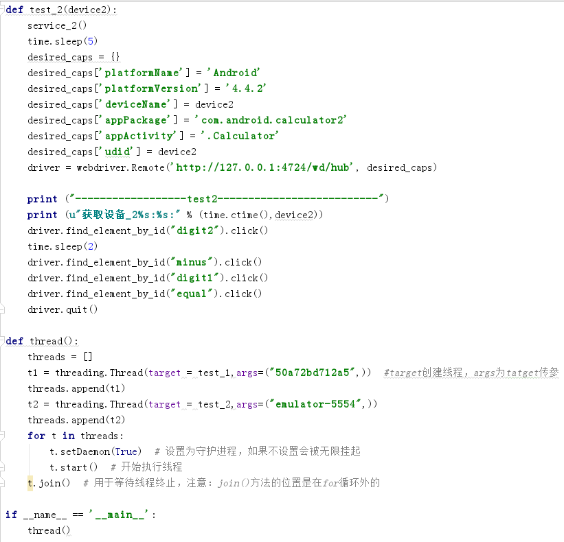
Task: Click the fold end marker beside driver.quit()
Action: [x=2, y=309]
